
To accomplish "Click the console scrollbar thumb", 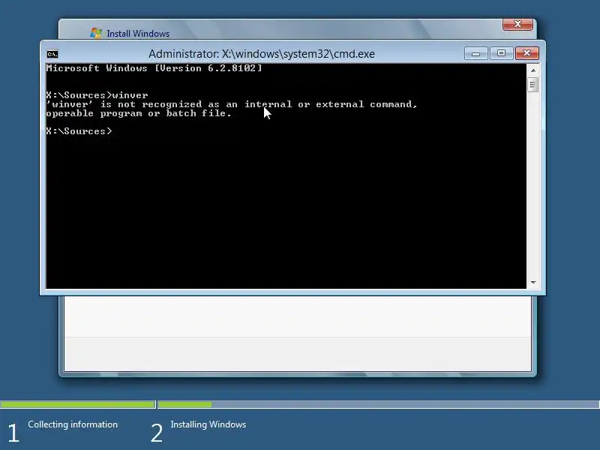I will (x=532, y=85).
